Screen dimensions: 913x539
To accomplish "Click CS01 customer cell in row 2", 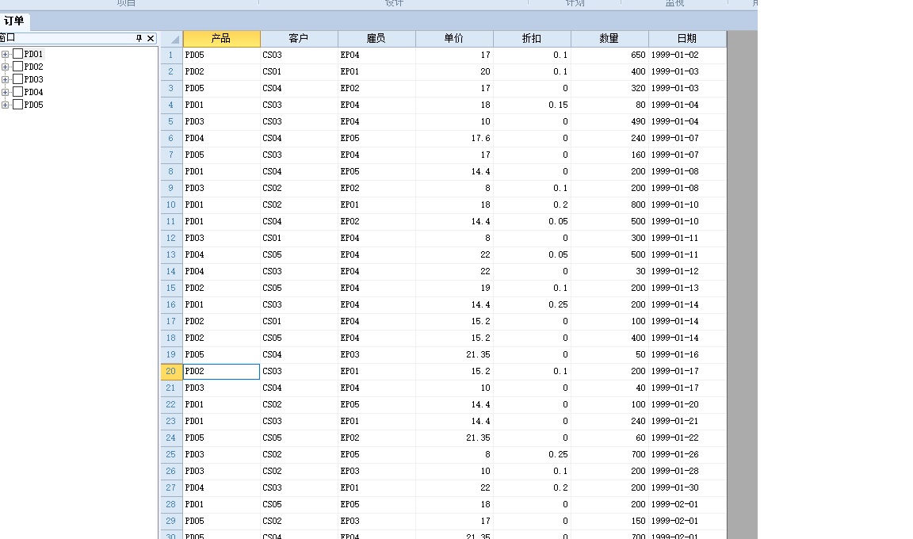I will click(299, 72).
